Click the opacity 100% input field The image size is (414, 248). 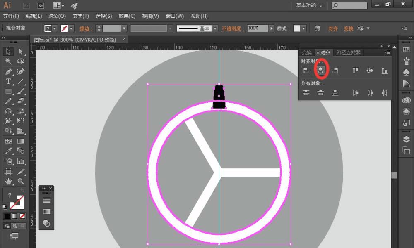coord(258,28)
